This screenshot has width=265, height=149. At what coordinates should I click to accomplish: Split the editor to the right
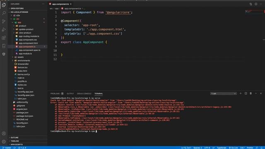[256, 4]
